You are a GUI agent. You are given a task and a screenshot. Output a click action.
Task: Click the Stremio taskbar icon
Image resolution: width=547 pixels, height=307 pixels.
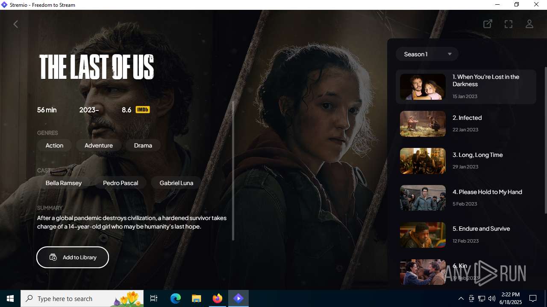coord(238,298)
